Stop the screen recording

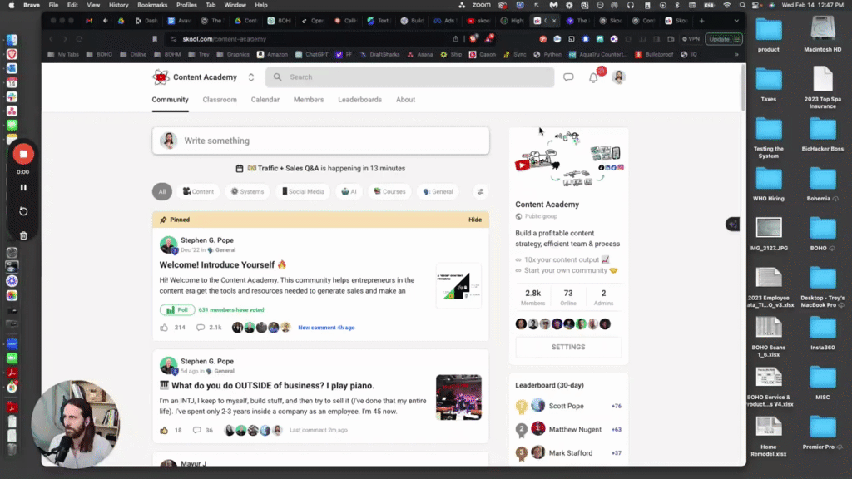pos(23,154)
